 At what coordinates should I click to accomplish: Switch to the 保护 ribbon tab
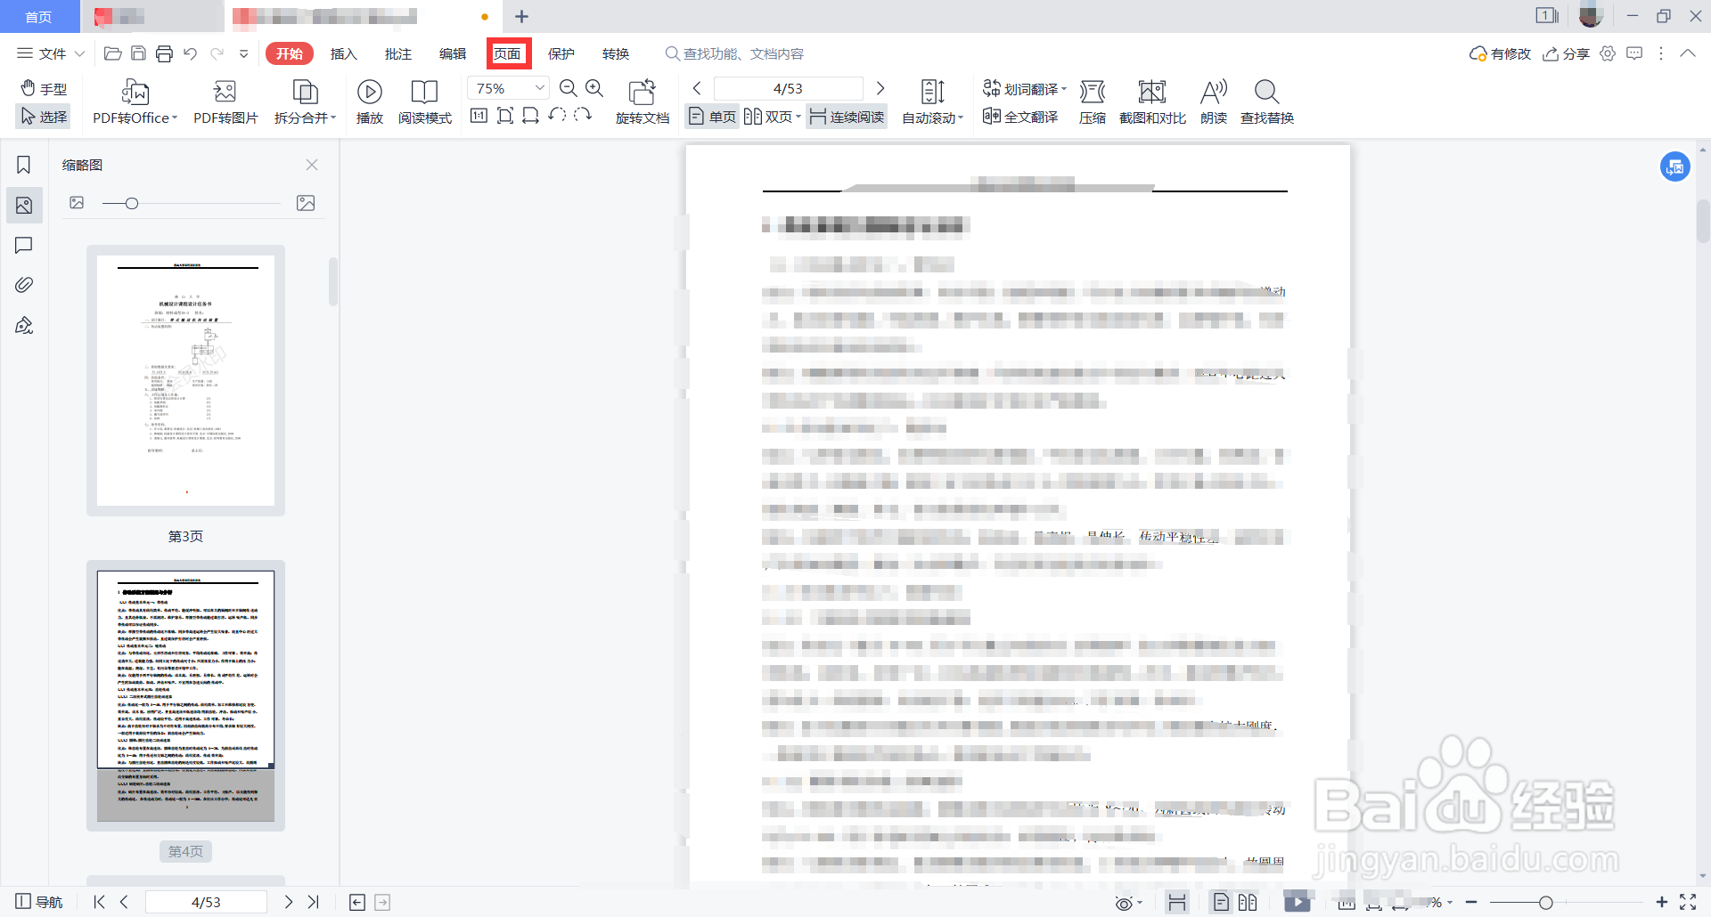(x=561, y=53)
